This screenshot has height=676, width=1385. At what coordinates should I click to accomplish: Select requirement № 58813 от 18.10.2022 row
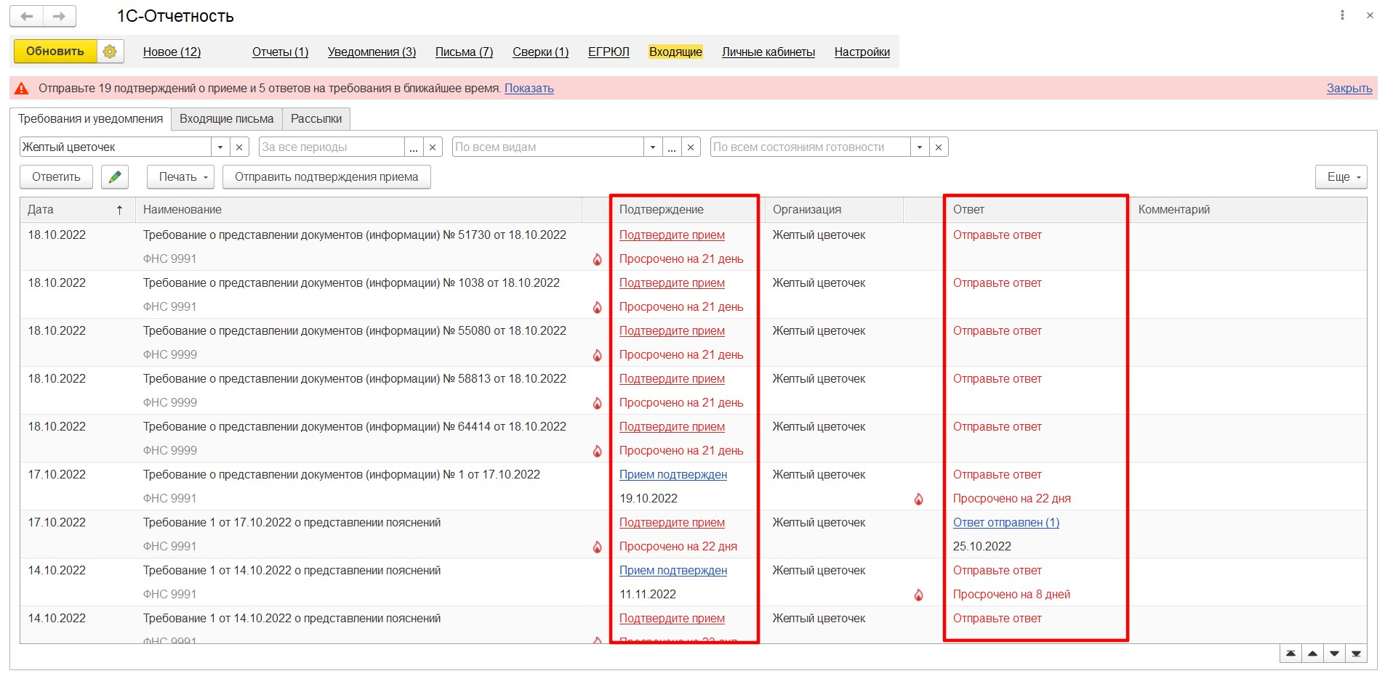(693, 391)
